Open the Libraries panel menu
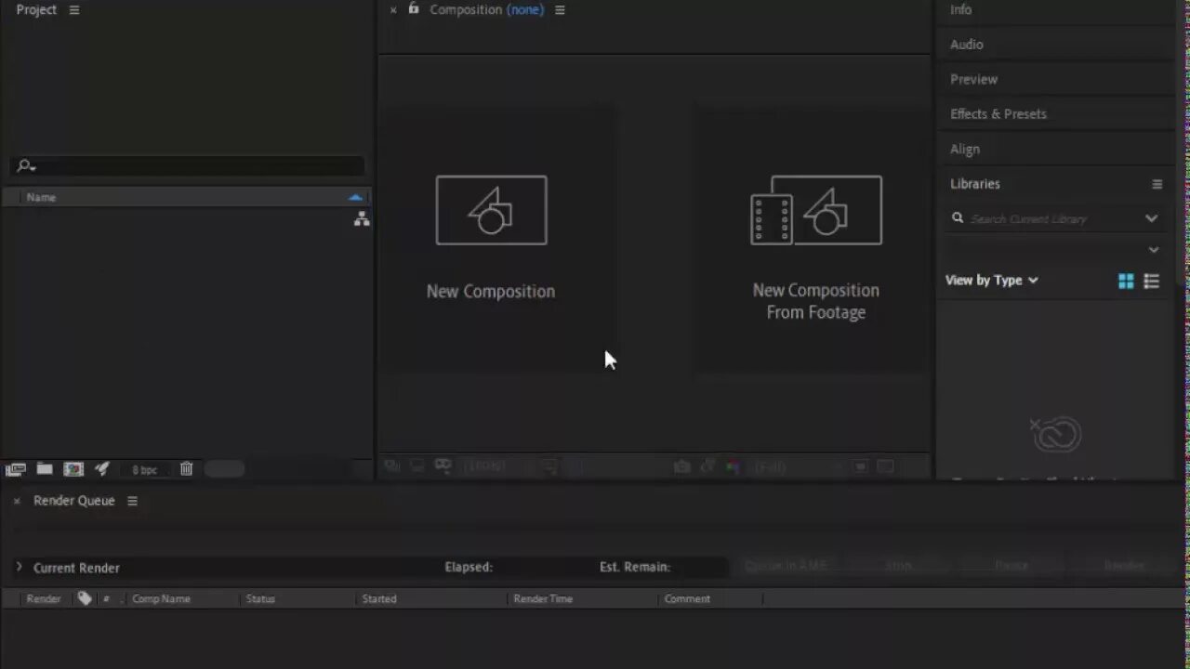This screenshot has width=1190, height=669. [1157, 184]
